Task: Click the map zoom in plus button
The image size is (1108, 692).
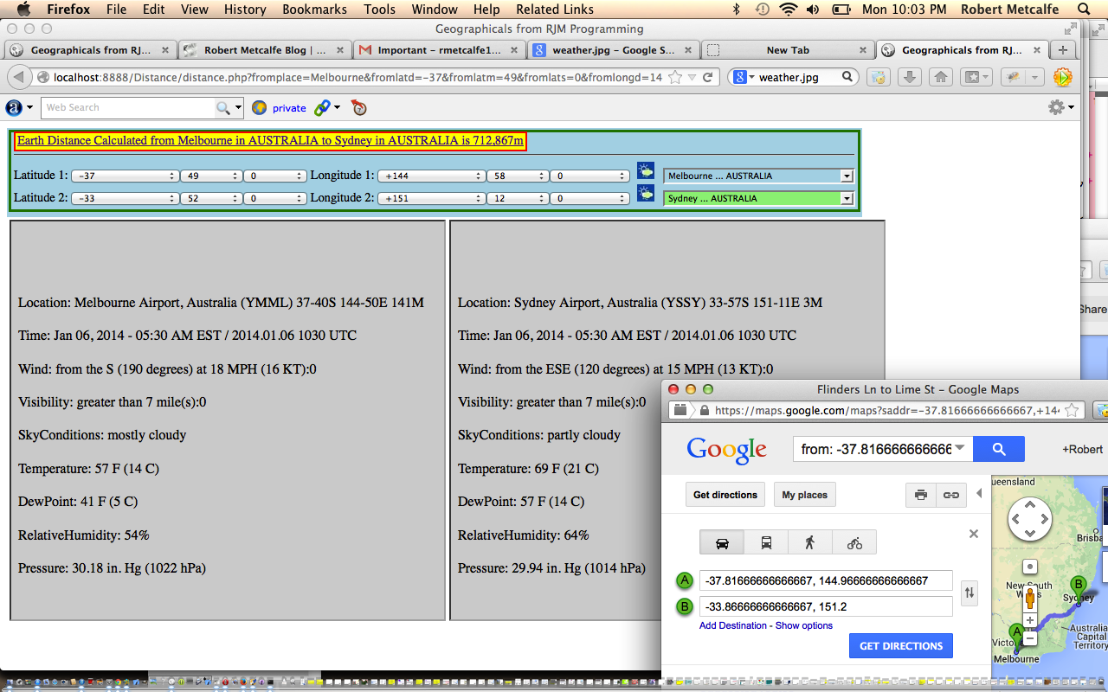Action: (1029, 620)
